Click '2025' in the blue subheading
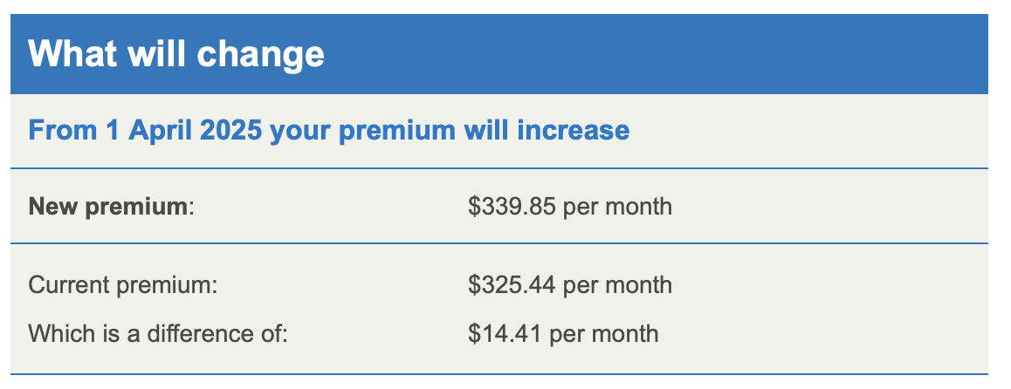 pyautogui.click(x=230, y=130)
